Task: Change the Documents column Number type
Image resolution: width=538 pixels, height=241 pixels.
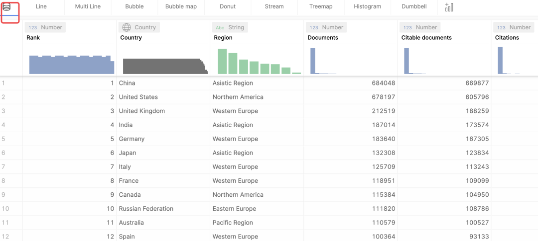Action: tap(326, 27)
